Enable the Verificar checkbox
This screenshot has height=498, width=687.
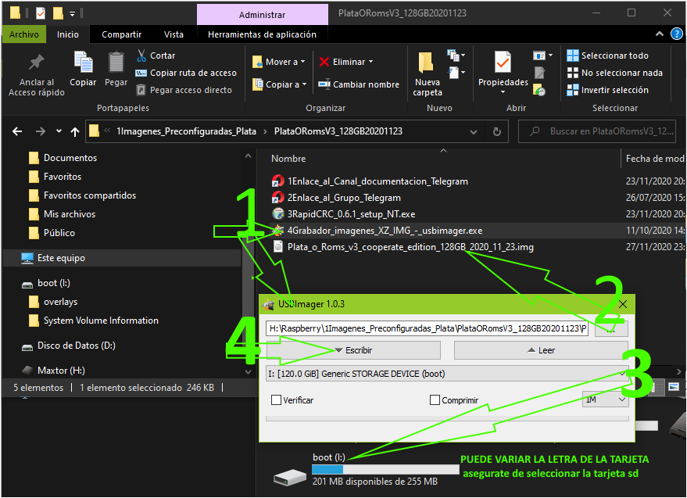click(x=276, y=400)
